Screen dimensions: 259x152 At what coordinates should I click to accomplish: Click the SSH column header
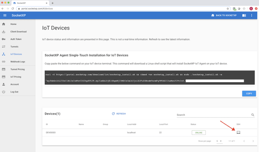[x=238, y=124]
